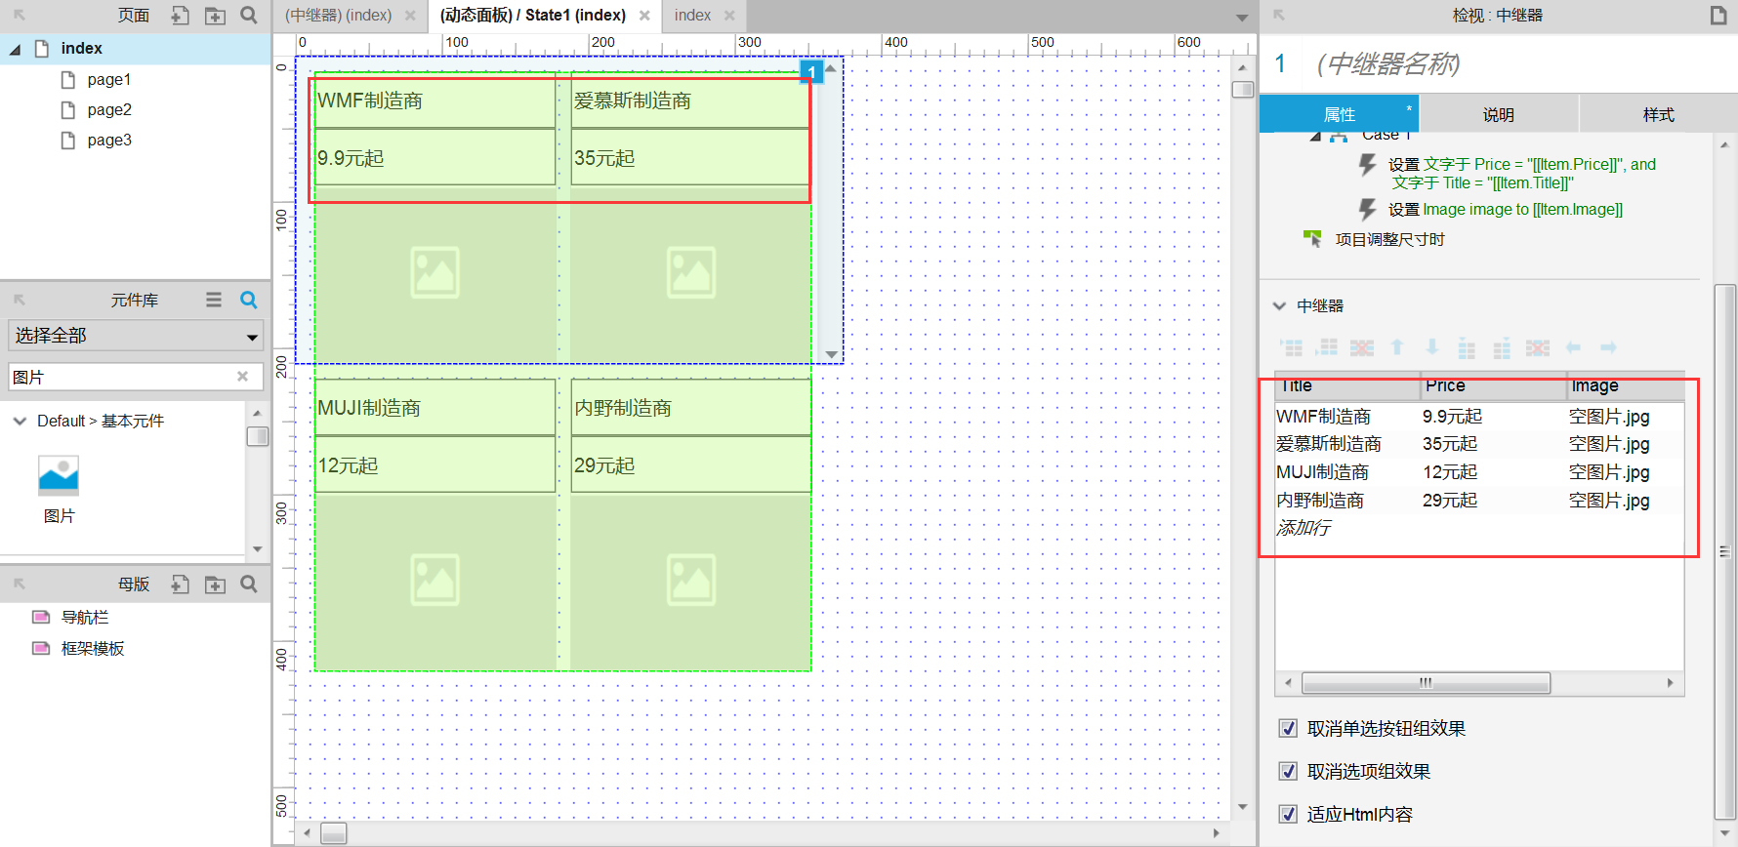Move repeater column left arrow

(1573, 347)
